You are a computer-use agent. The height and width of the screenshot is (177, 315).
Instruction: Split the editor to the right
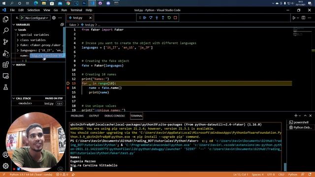303,18
